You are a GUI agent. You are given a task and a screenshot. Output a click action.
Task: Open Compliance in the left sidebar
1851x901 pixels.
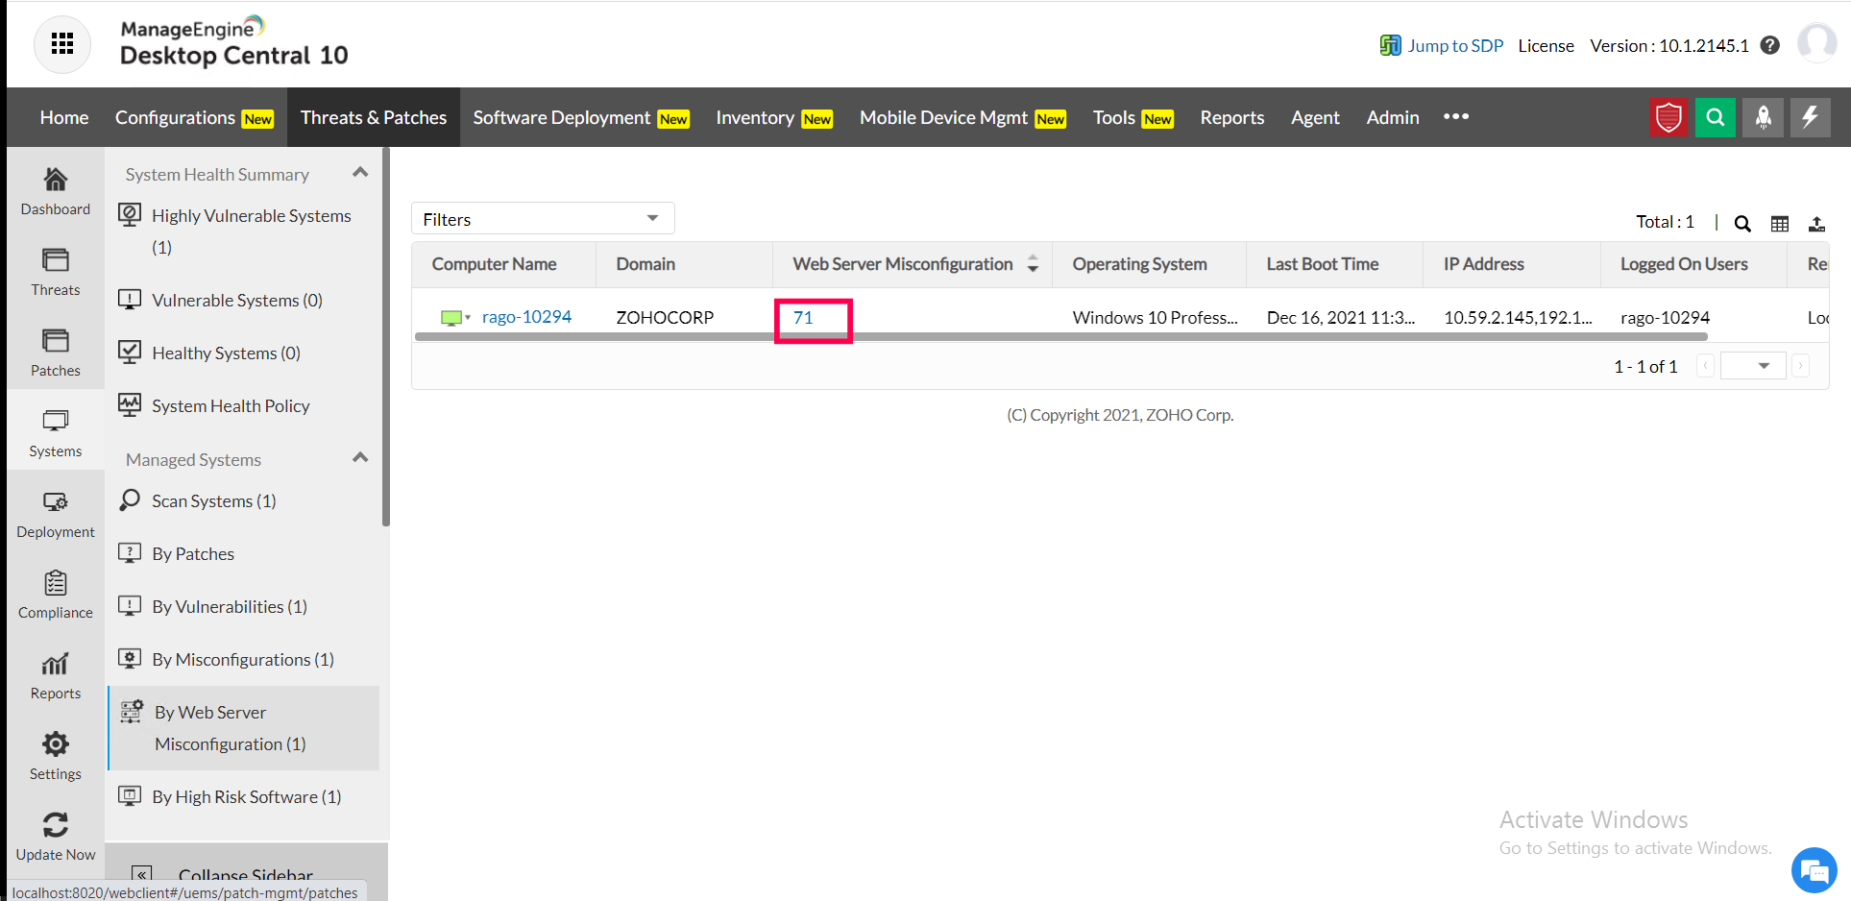coord(56,595)
